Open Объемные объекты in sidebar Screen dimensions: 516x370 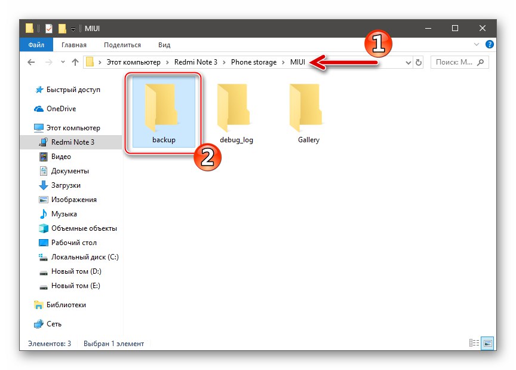[78, 228]
